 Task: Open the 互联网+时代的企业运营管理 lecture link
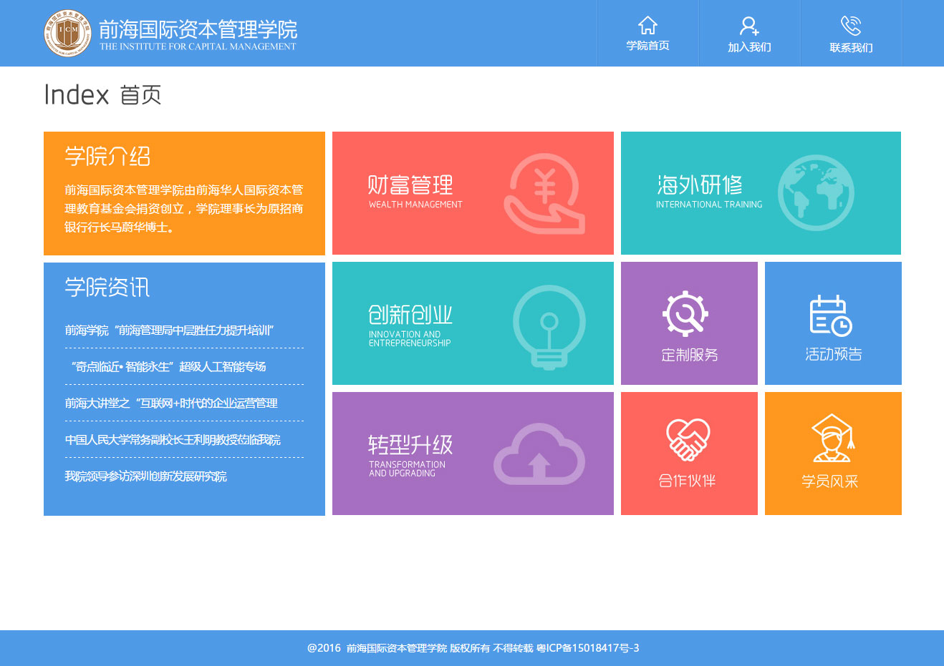[x=170, y=403]
